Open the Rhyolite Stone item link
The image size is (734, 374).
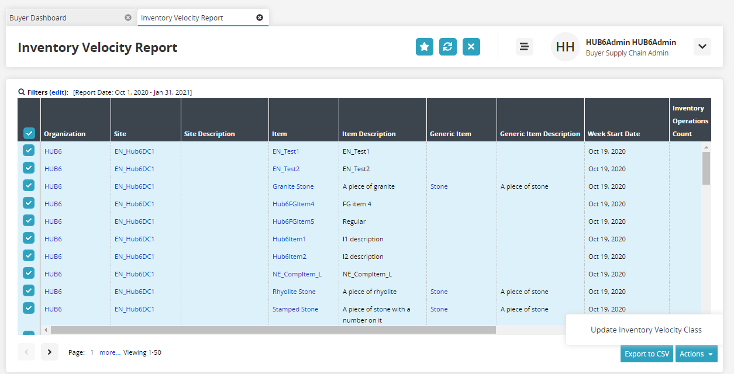tap(294, 292)
